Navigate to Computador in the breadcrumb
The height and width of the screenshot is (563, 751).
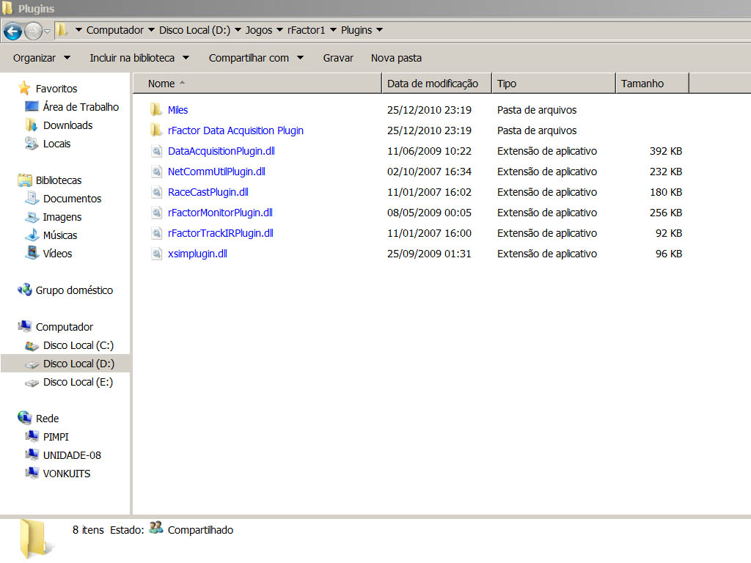pos(115,30)
